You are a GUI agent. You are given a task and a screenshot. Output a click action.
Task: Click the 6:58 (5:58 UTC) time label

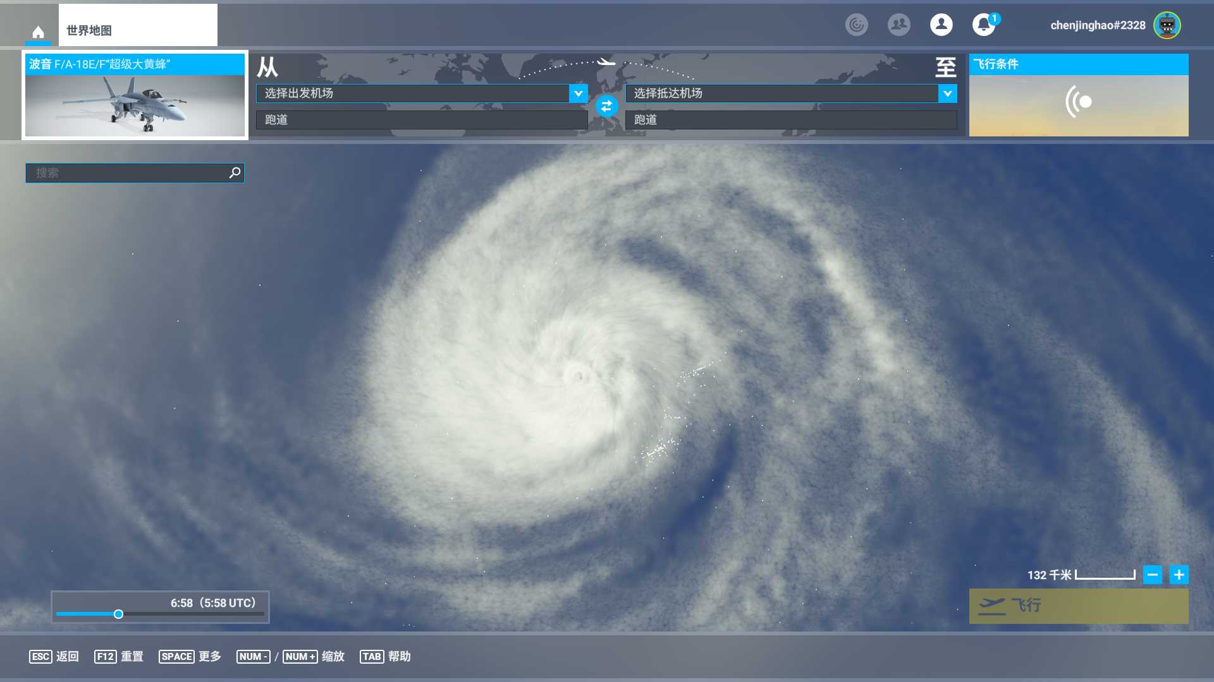(213, 603)
